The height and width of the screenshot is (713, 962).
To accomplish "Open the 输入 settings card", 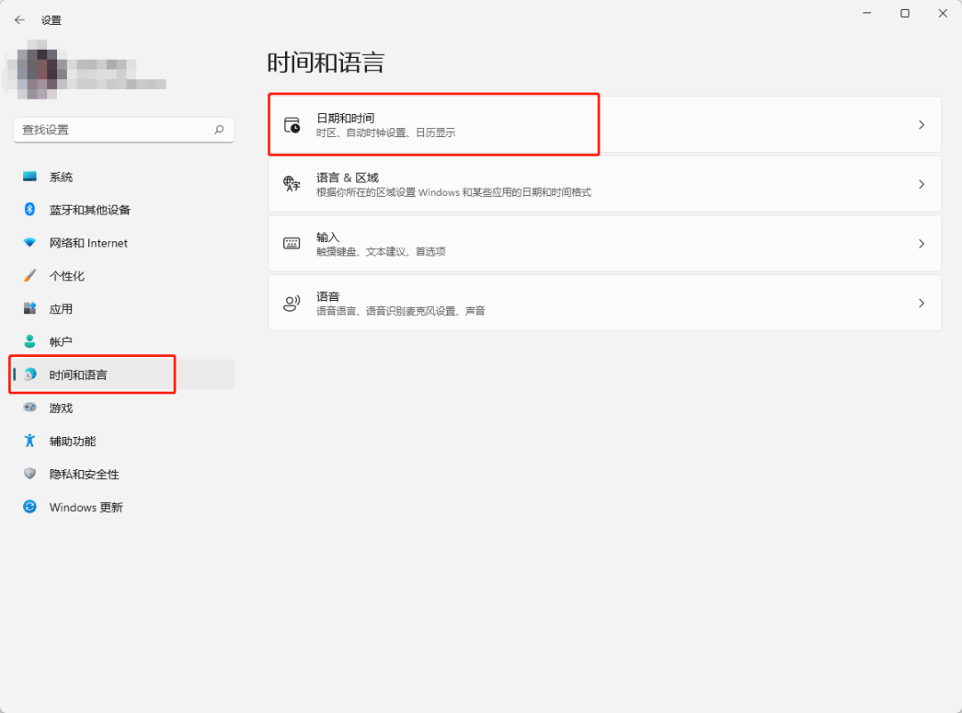I will pyautogui.click(x=605, y=243).
